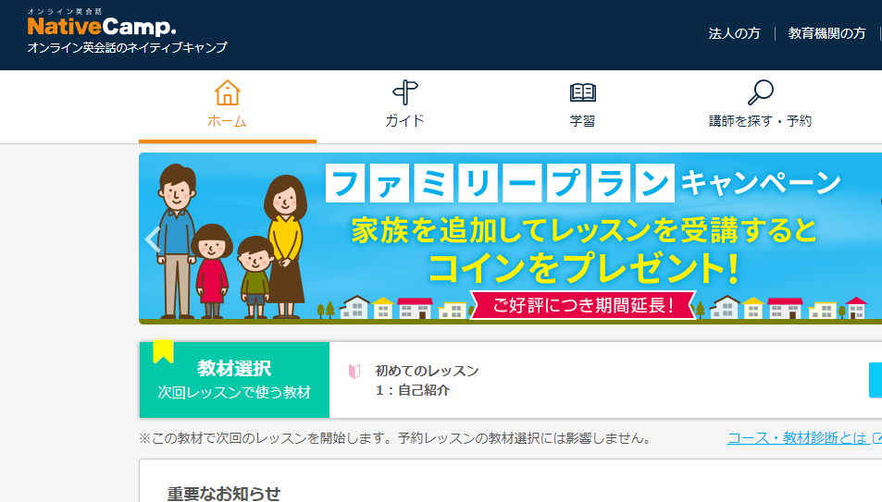Click the pink textbook icon beside 初めてのレッスン

pos(354,371)
